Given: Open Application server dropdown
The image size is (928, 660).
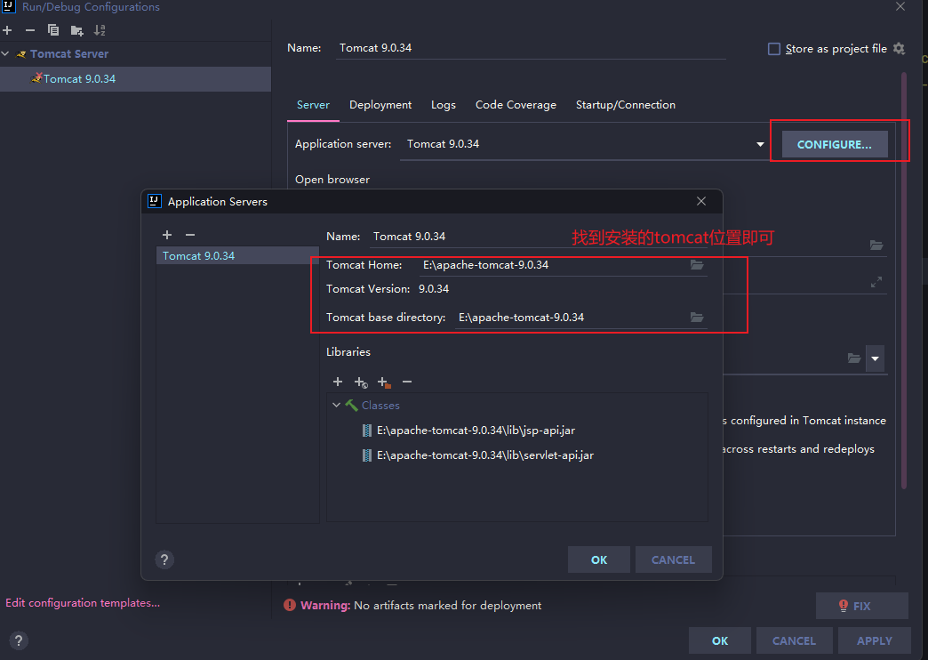Looking at the screenshot, I should tap(760, 144).
